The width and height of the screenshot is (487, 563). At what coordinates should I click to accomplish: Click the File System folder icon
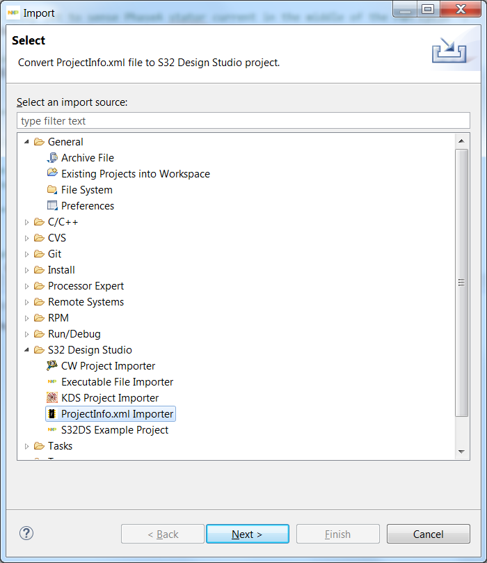coord(52,189)
